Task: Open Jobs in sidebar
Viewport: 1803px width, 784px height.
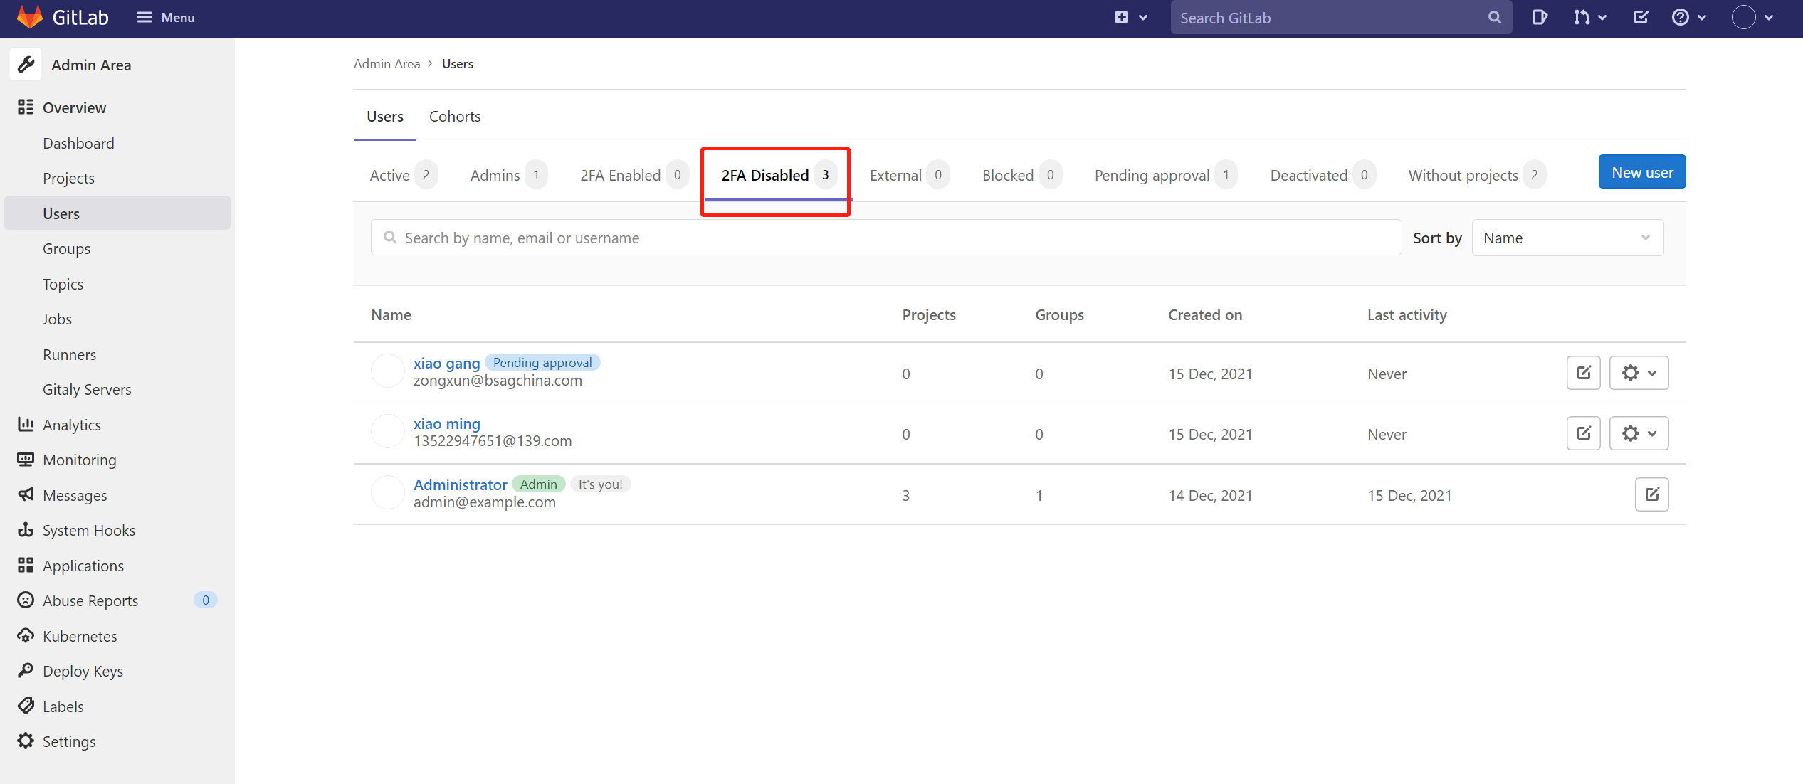Action: click(x=57, y=319)
